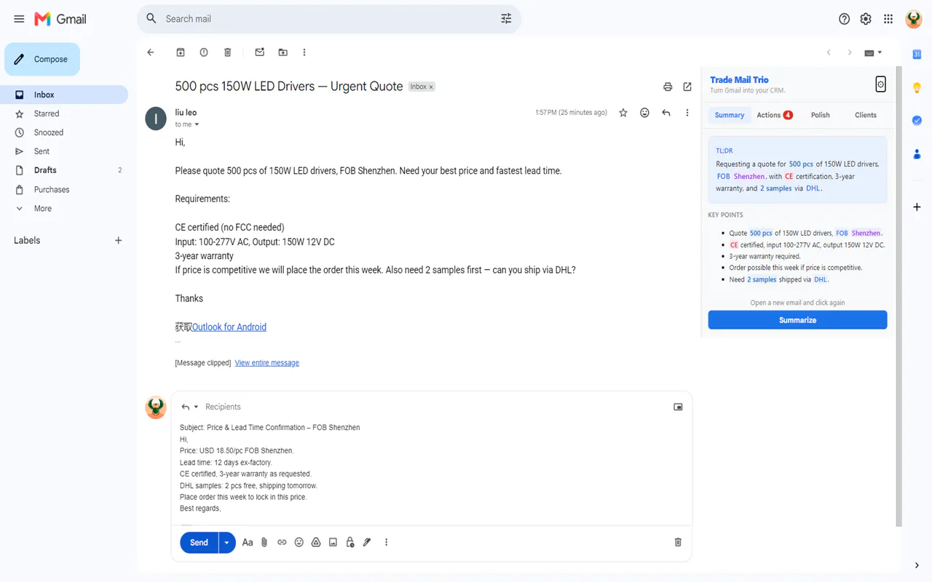The image size is (932, 582).
Task: Open Outlook for Android link
Action: 229,327
